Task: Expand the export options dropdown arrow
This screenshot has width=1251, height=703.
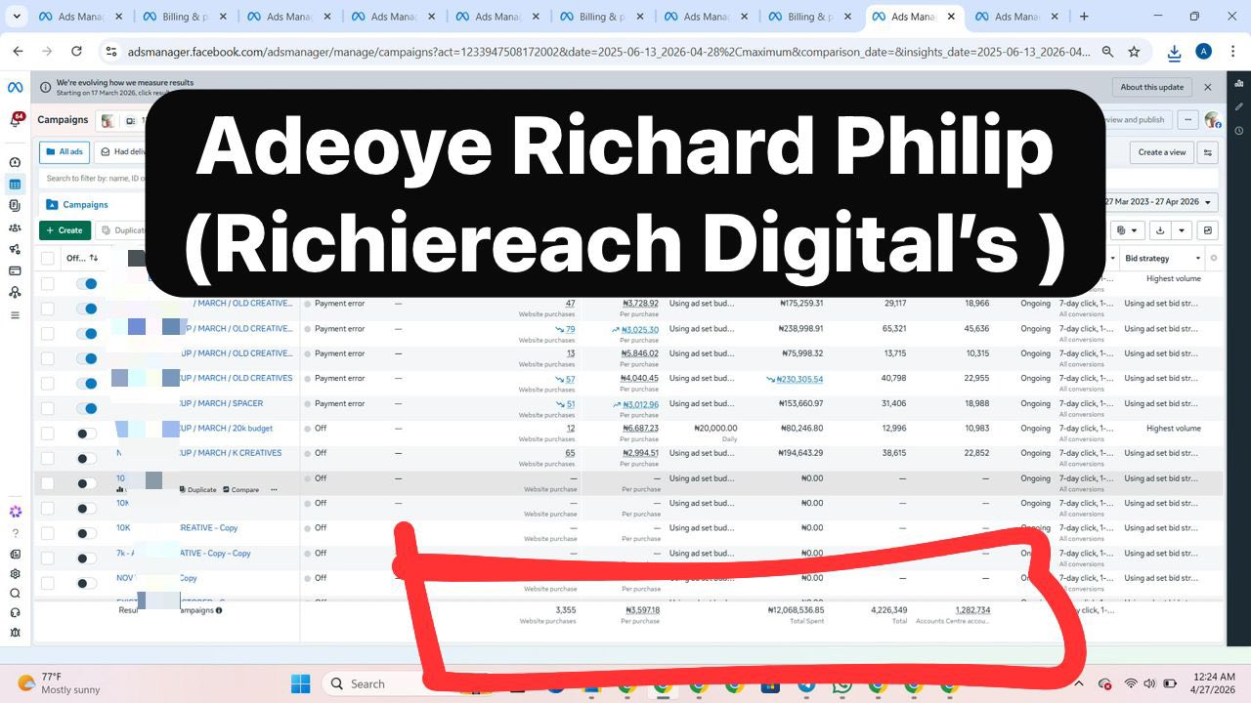Action: [x=1182, y=230]
